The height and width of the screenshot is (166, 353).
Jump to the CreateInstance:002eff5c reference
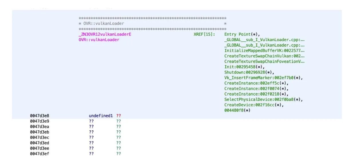[256, 83]
